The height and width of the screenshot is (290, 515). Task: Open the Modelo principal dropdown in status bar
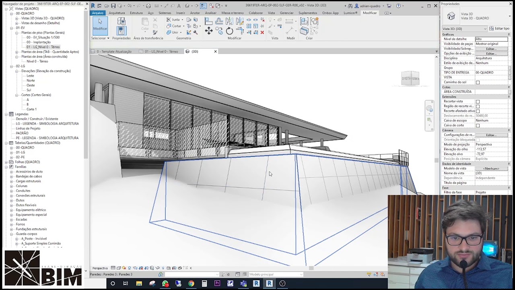[275, 274]
